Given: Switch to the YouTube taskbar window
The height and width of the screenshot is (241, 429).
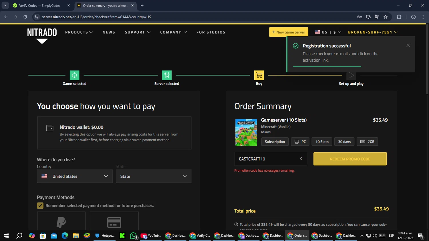Looking at the screenshot, I should [x=151, y=236].
